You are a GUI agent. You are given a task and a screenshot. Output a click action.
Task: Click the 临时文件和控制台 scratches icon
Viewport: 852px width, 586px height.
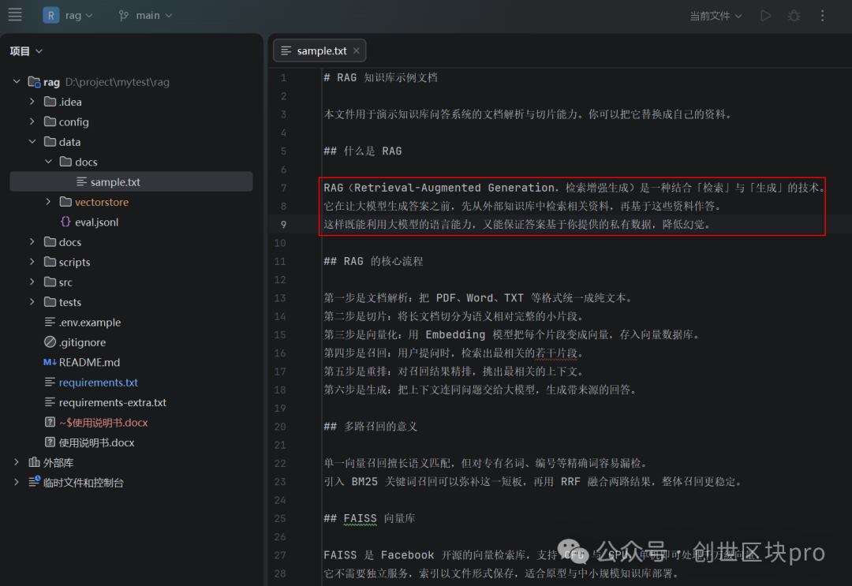(x=34, y=482)
